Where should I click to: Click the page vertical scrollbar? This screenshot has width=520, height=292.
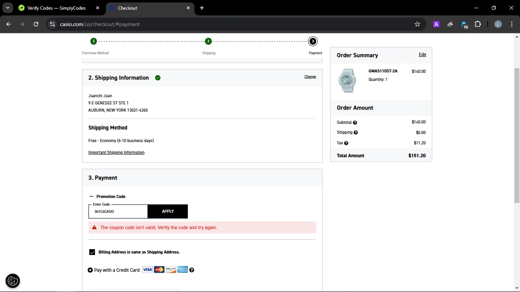pyautogui.click(x=517, y=135)
